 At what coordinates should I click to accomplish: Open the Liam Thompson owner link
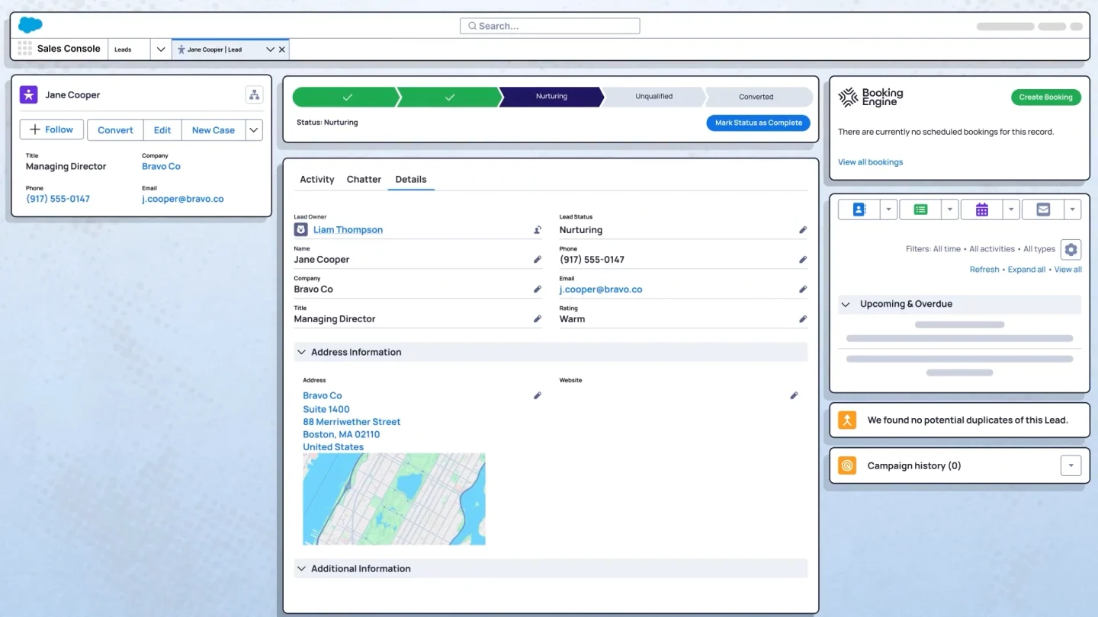[x=348, y=230]
